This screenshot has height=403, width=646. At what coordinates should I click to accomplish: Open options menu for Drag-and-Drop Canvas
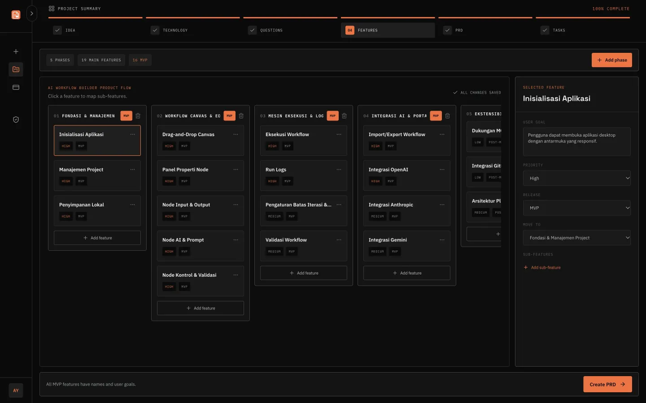[x=236, y=134]
